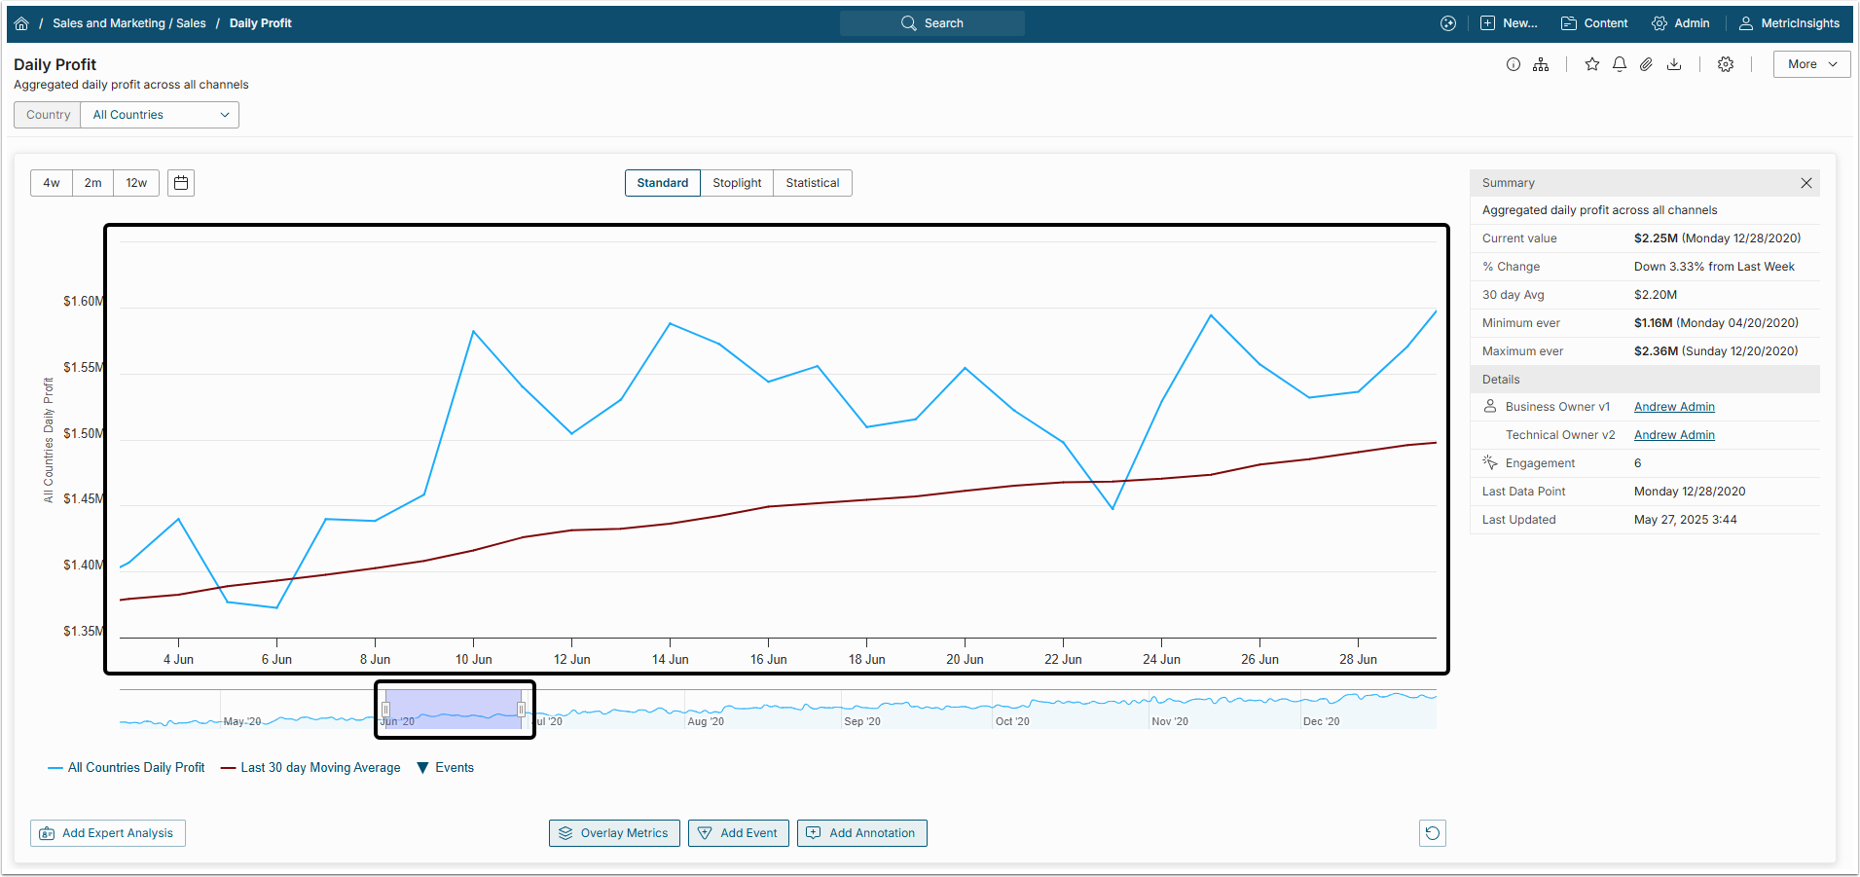Expand the All Countries dropdown
Image resolution: width=1860 pixels, height=877 pixels.
[160, 115]
